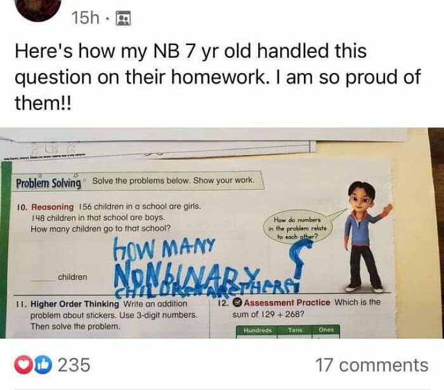Click the Hundreds column header
This screenshot has width=444, height=390.
[x=258, y=330]
